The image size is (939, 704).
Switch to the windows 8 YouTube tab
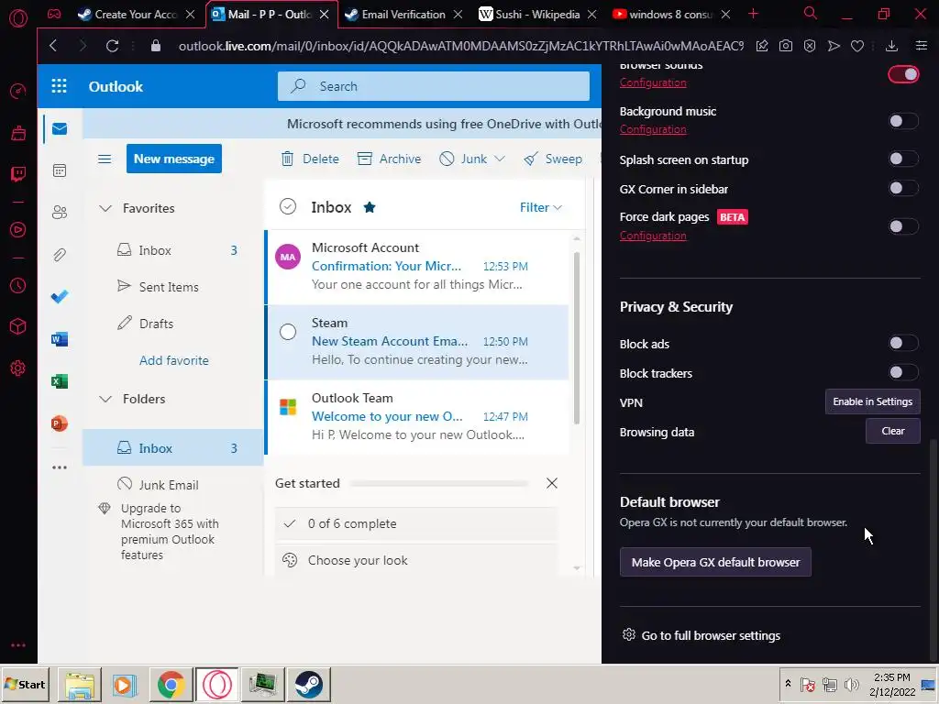tap(670, 15)
